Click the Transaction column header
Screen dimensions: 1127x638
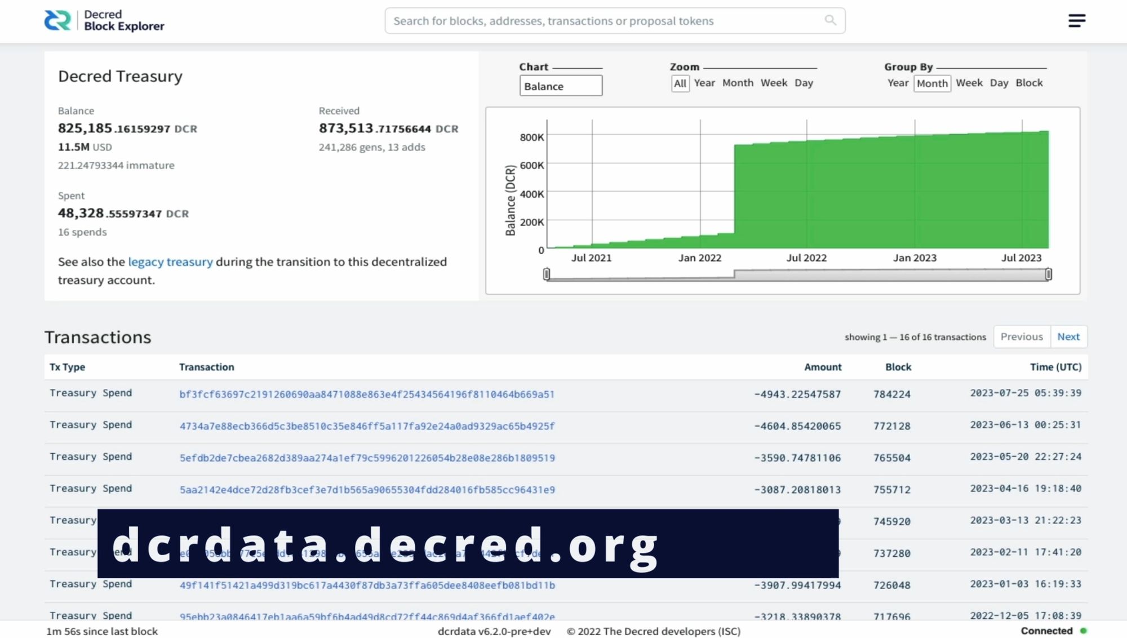coord(206,367)
